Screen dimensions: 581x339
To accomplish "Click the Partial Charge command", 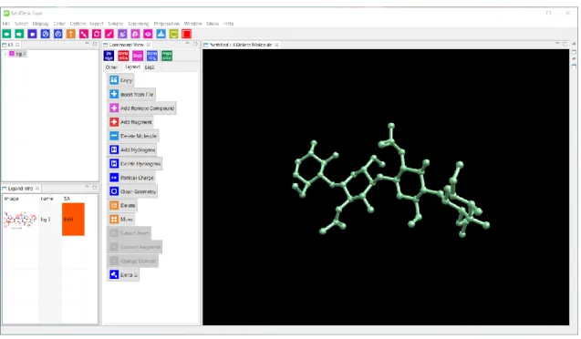I will click(x=131, y=178).
